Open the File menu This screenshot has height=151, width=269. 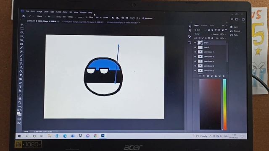28,11
